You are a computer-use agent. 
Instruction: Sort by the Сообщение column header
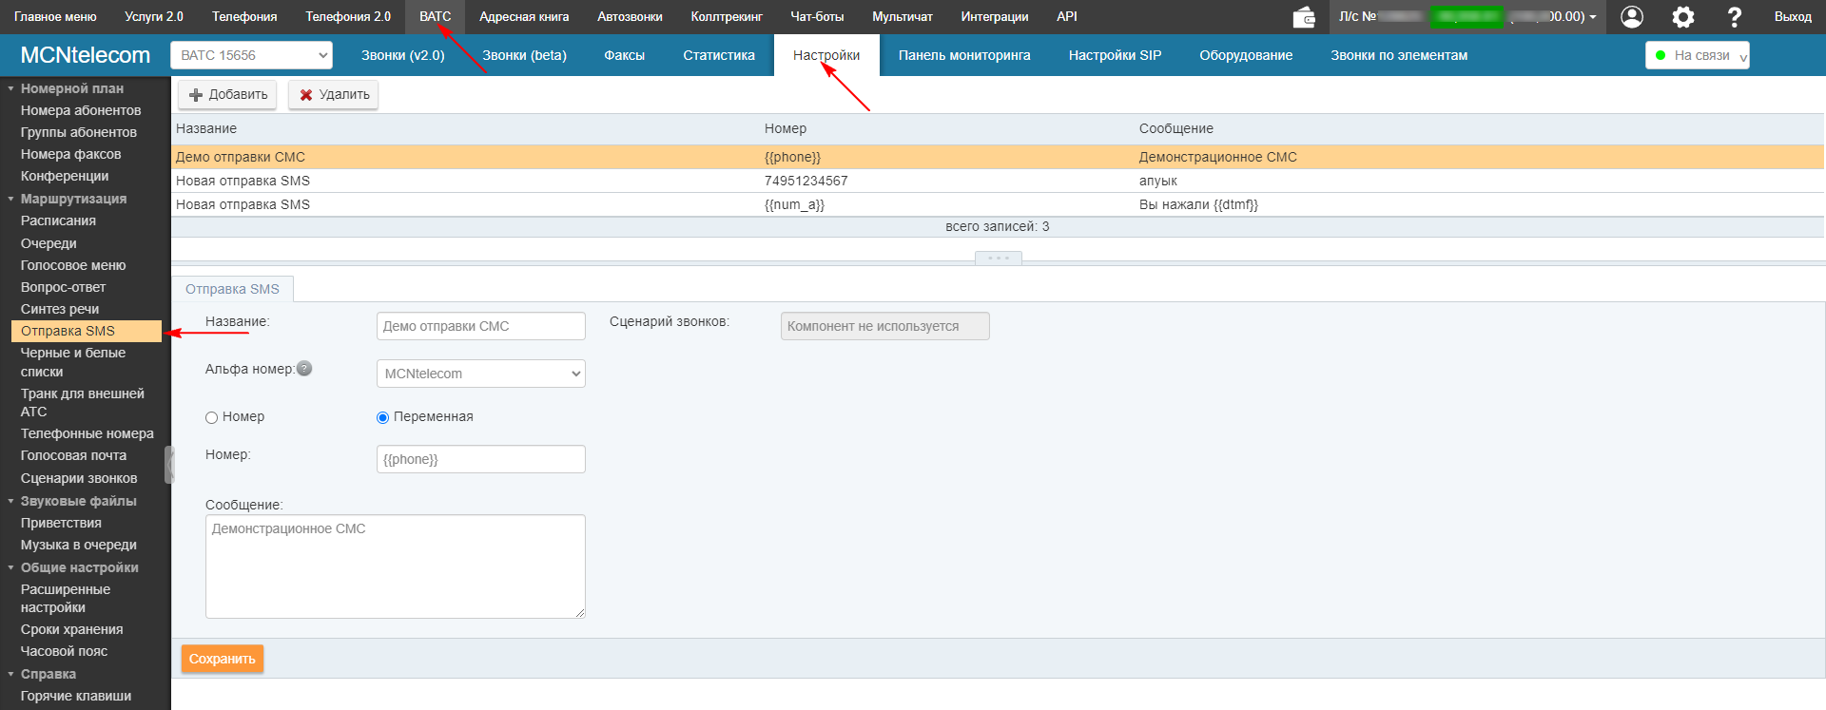(1176, 128)
